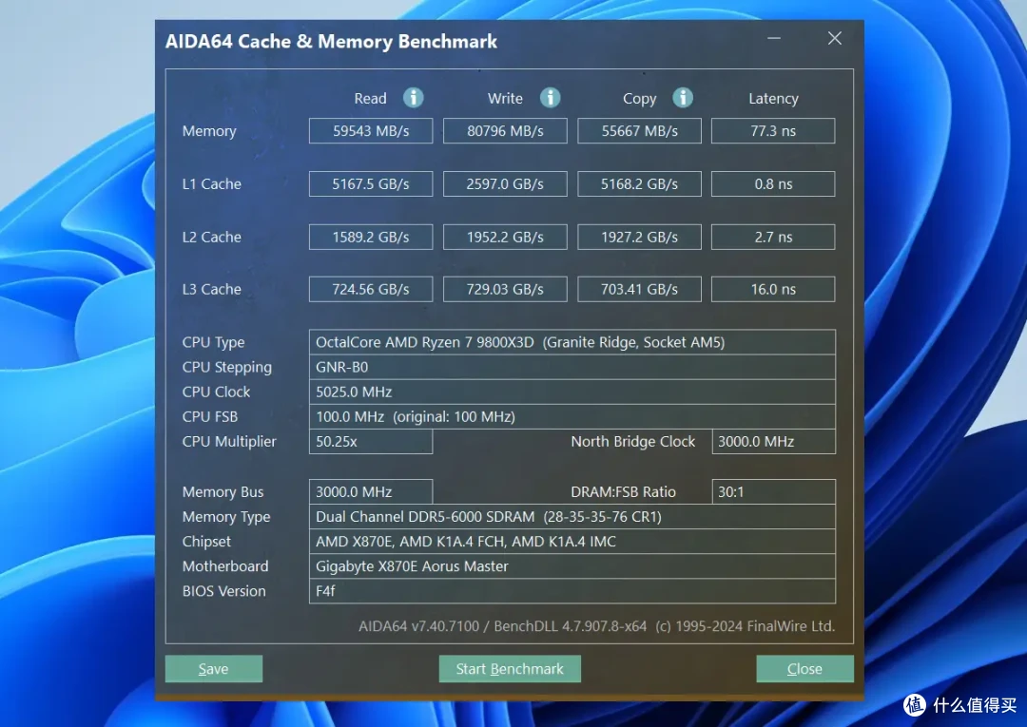Screen dimensions: 1027x727
Task: Click the Memory Type field DDR5-6000 SDRAM
Action: (572, 517)
